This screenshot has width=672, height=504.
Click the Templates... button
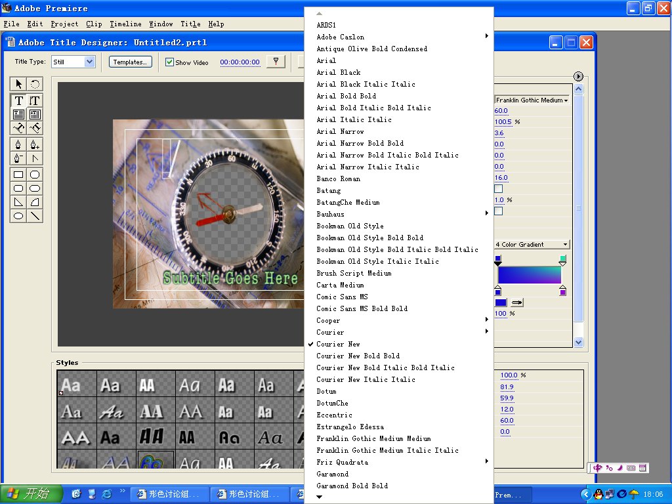click(130, 62)
